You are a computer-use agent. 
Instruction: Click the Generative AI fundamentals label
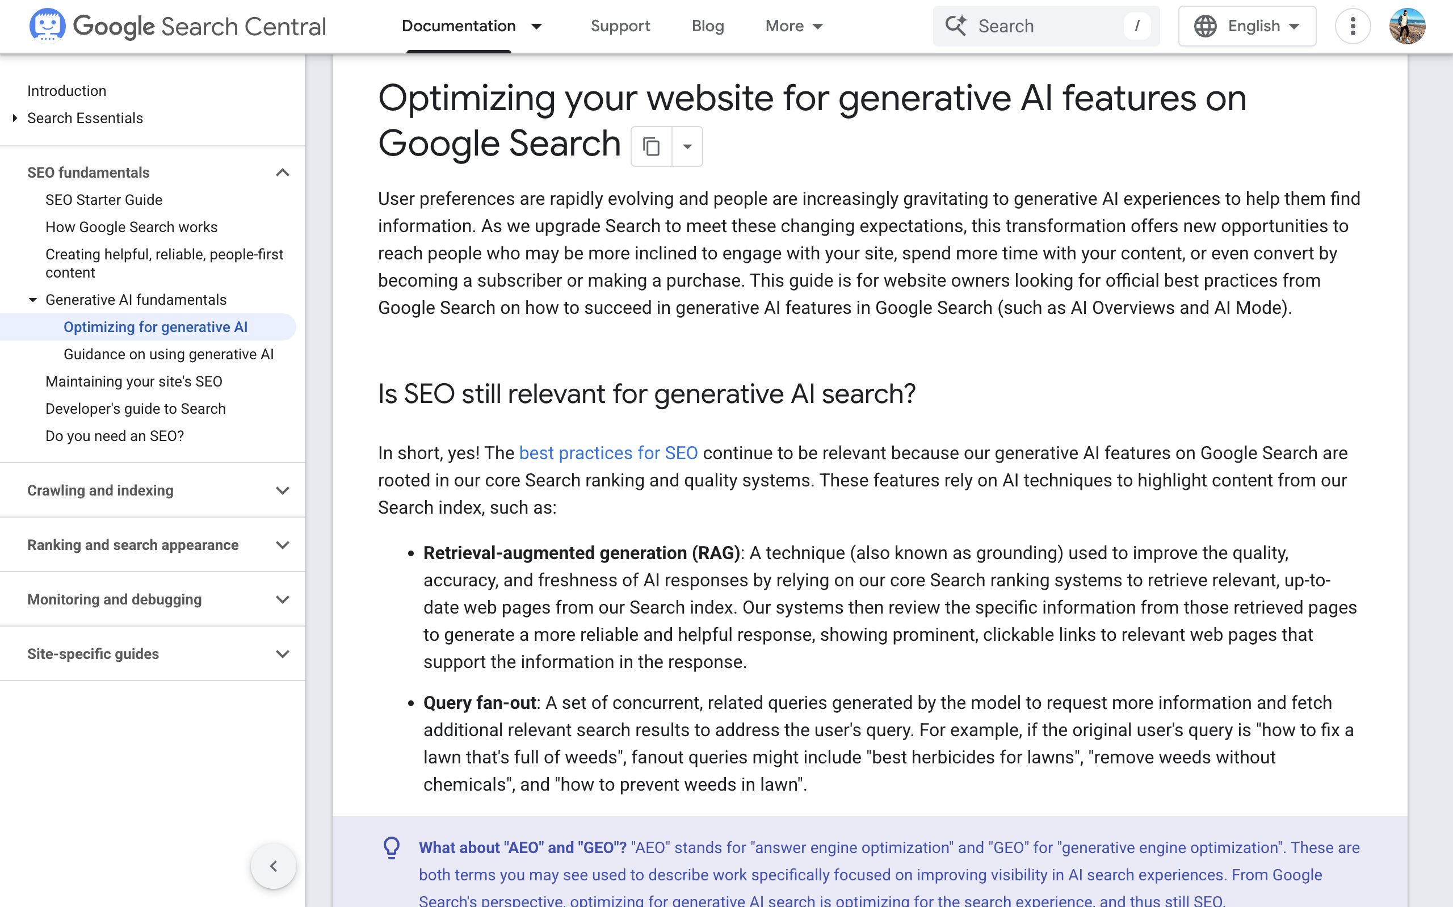136,300
